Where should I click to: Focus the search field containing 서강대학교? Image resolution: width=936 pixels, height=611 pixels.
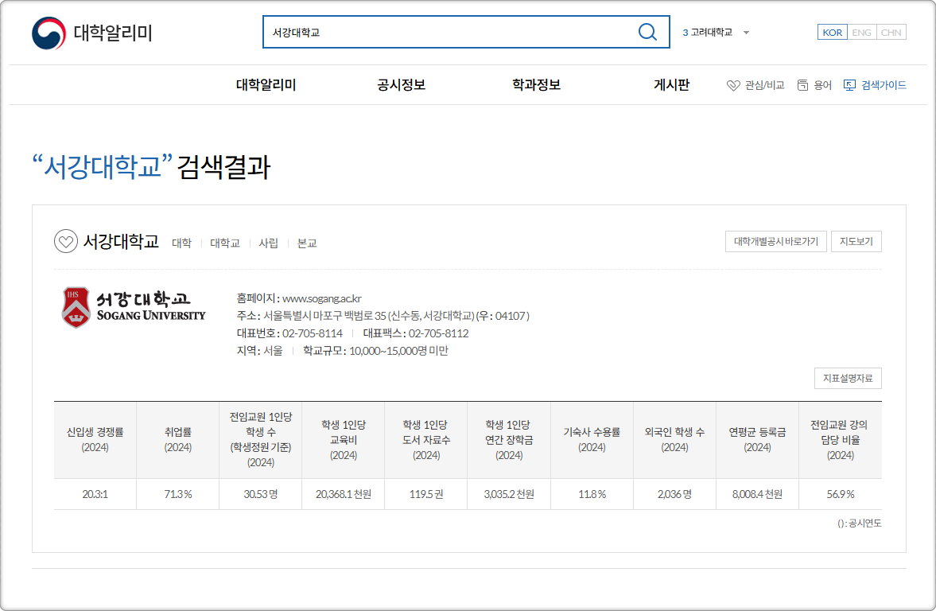(465, 32)
